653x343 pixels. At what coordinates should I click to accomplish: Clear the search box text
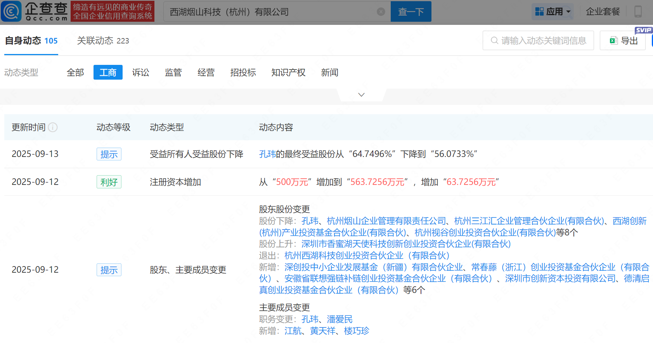click(381, 12)
